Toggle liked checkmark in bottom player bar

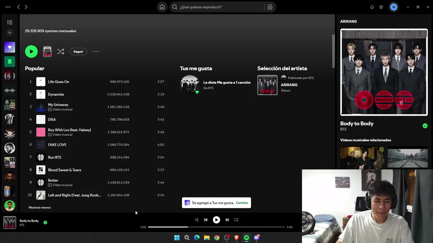(45, 222)
